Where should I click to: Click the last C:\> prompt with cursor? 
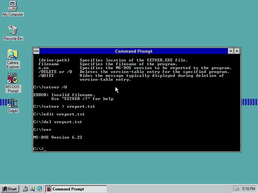click(40, 149)
